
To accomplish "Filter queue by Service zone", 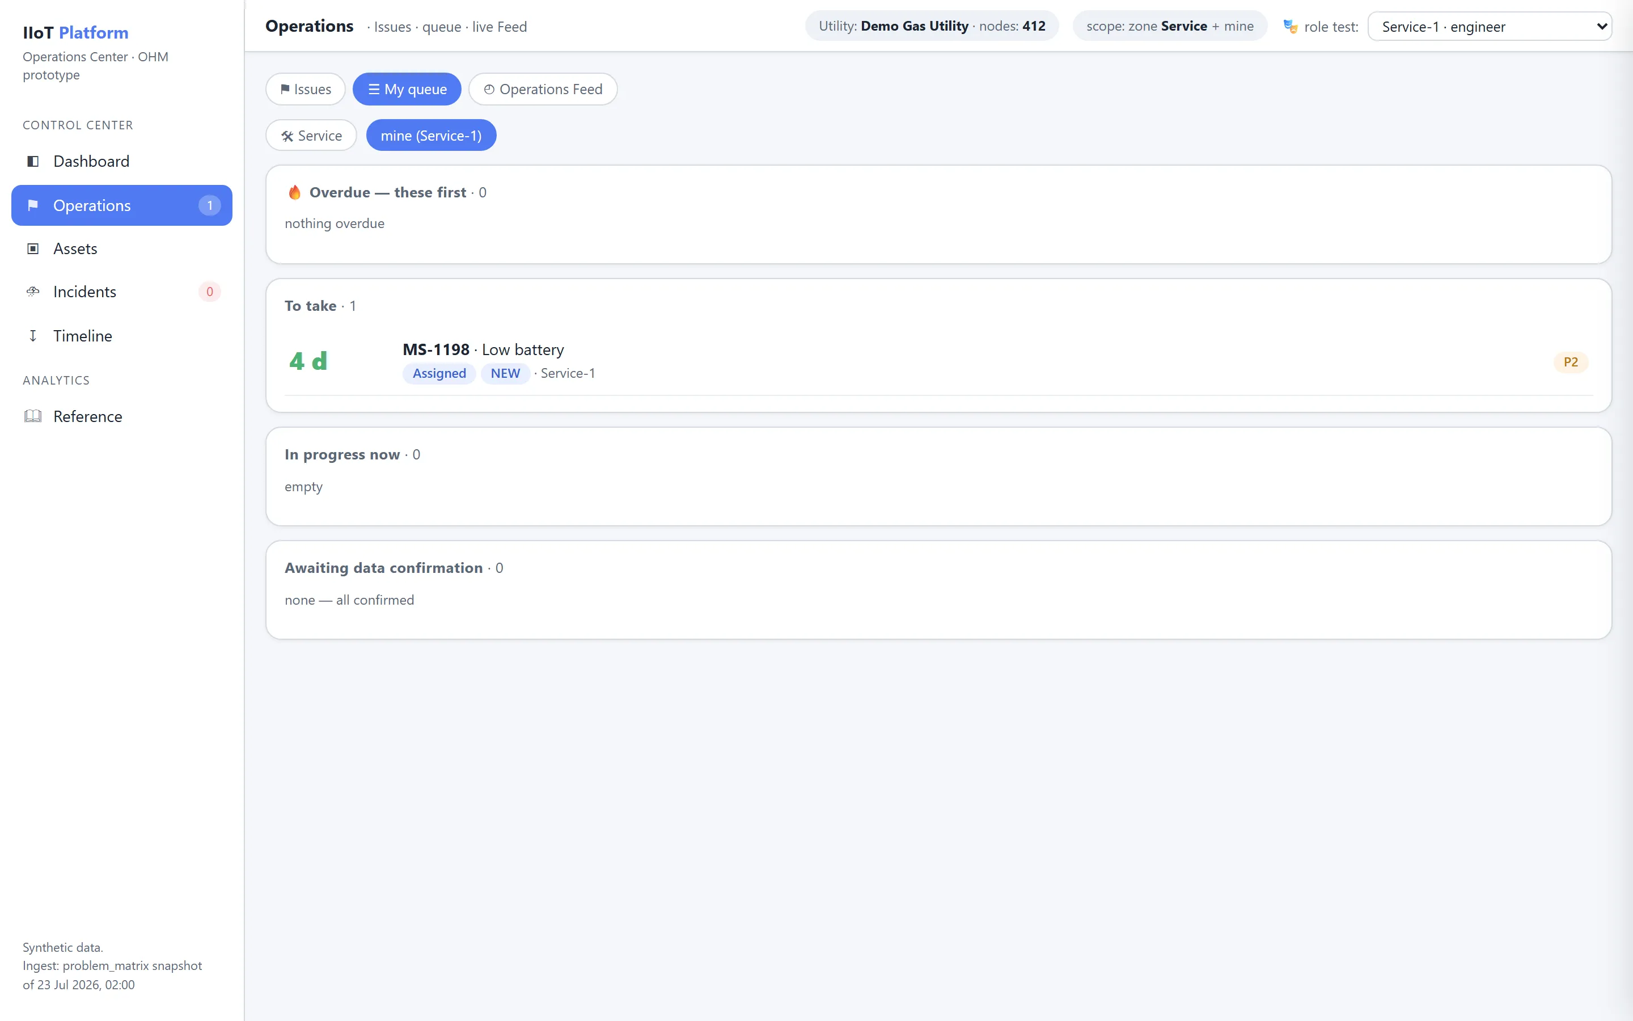I will click(311, 136).
